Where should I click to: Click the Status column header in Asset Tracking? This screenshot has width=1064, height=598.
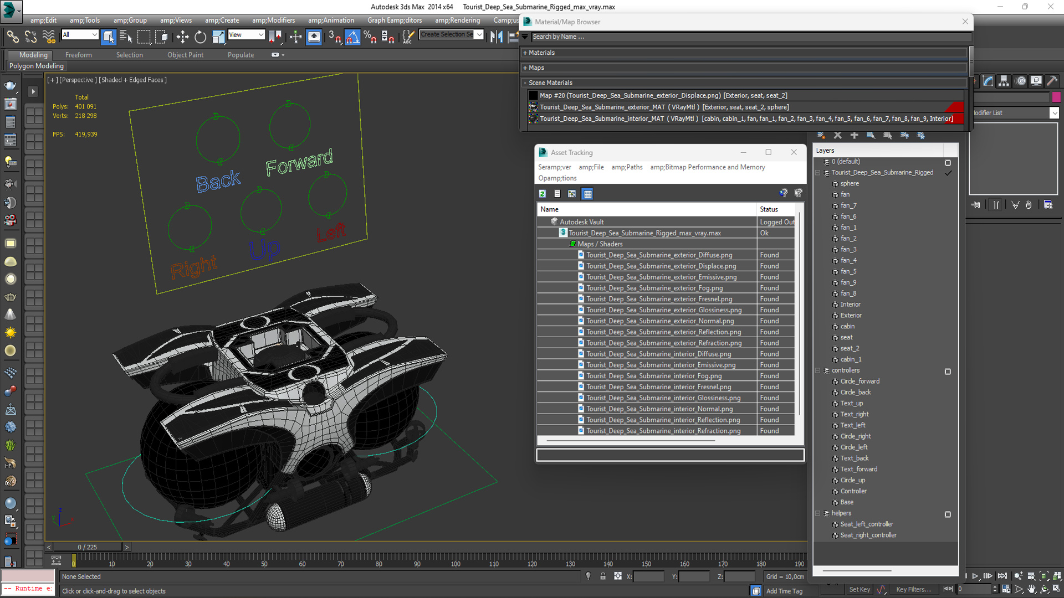pos(776,209)
